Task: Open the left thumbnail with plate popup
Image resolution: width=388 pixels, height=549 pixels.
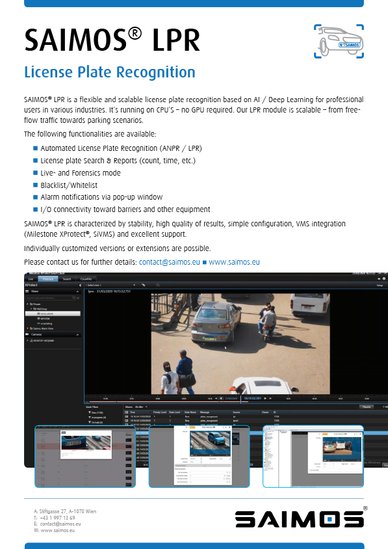Action: click(x=85, y=456)
